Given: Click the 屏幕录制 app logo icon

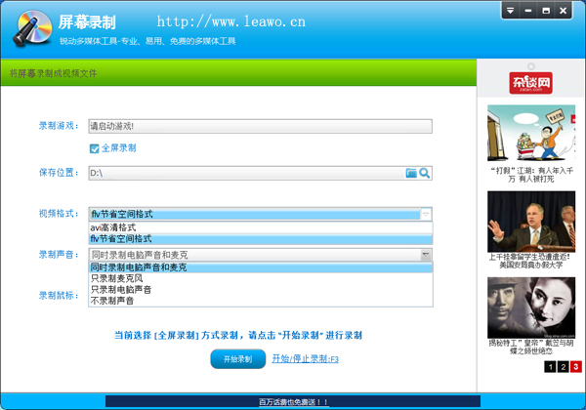Looking at the screenshot, I should click(x=29, y=29).
